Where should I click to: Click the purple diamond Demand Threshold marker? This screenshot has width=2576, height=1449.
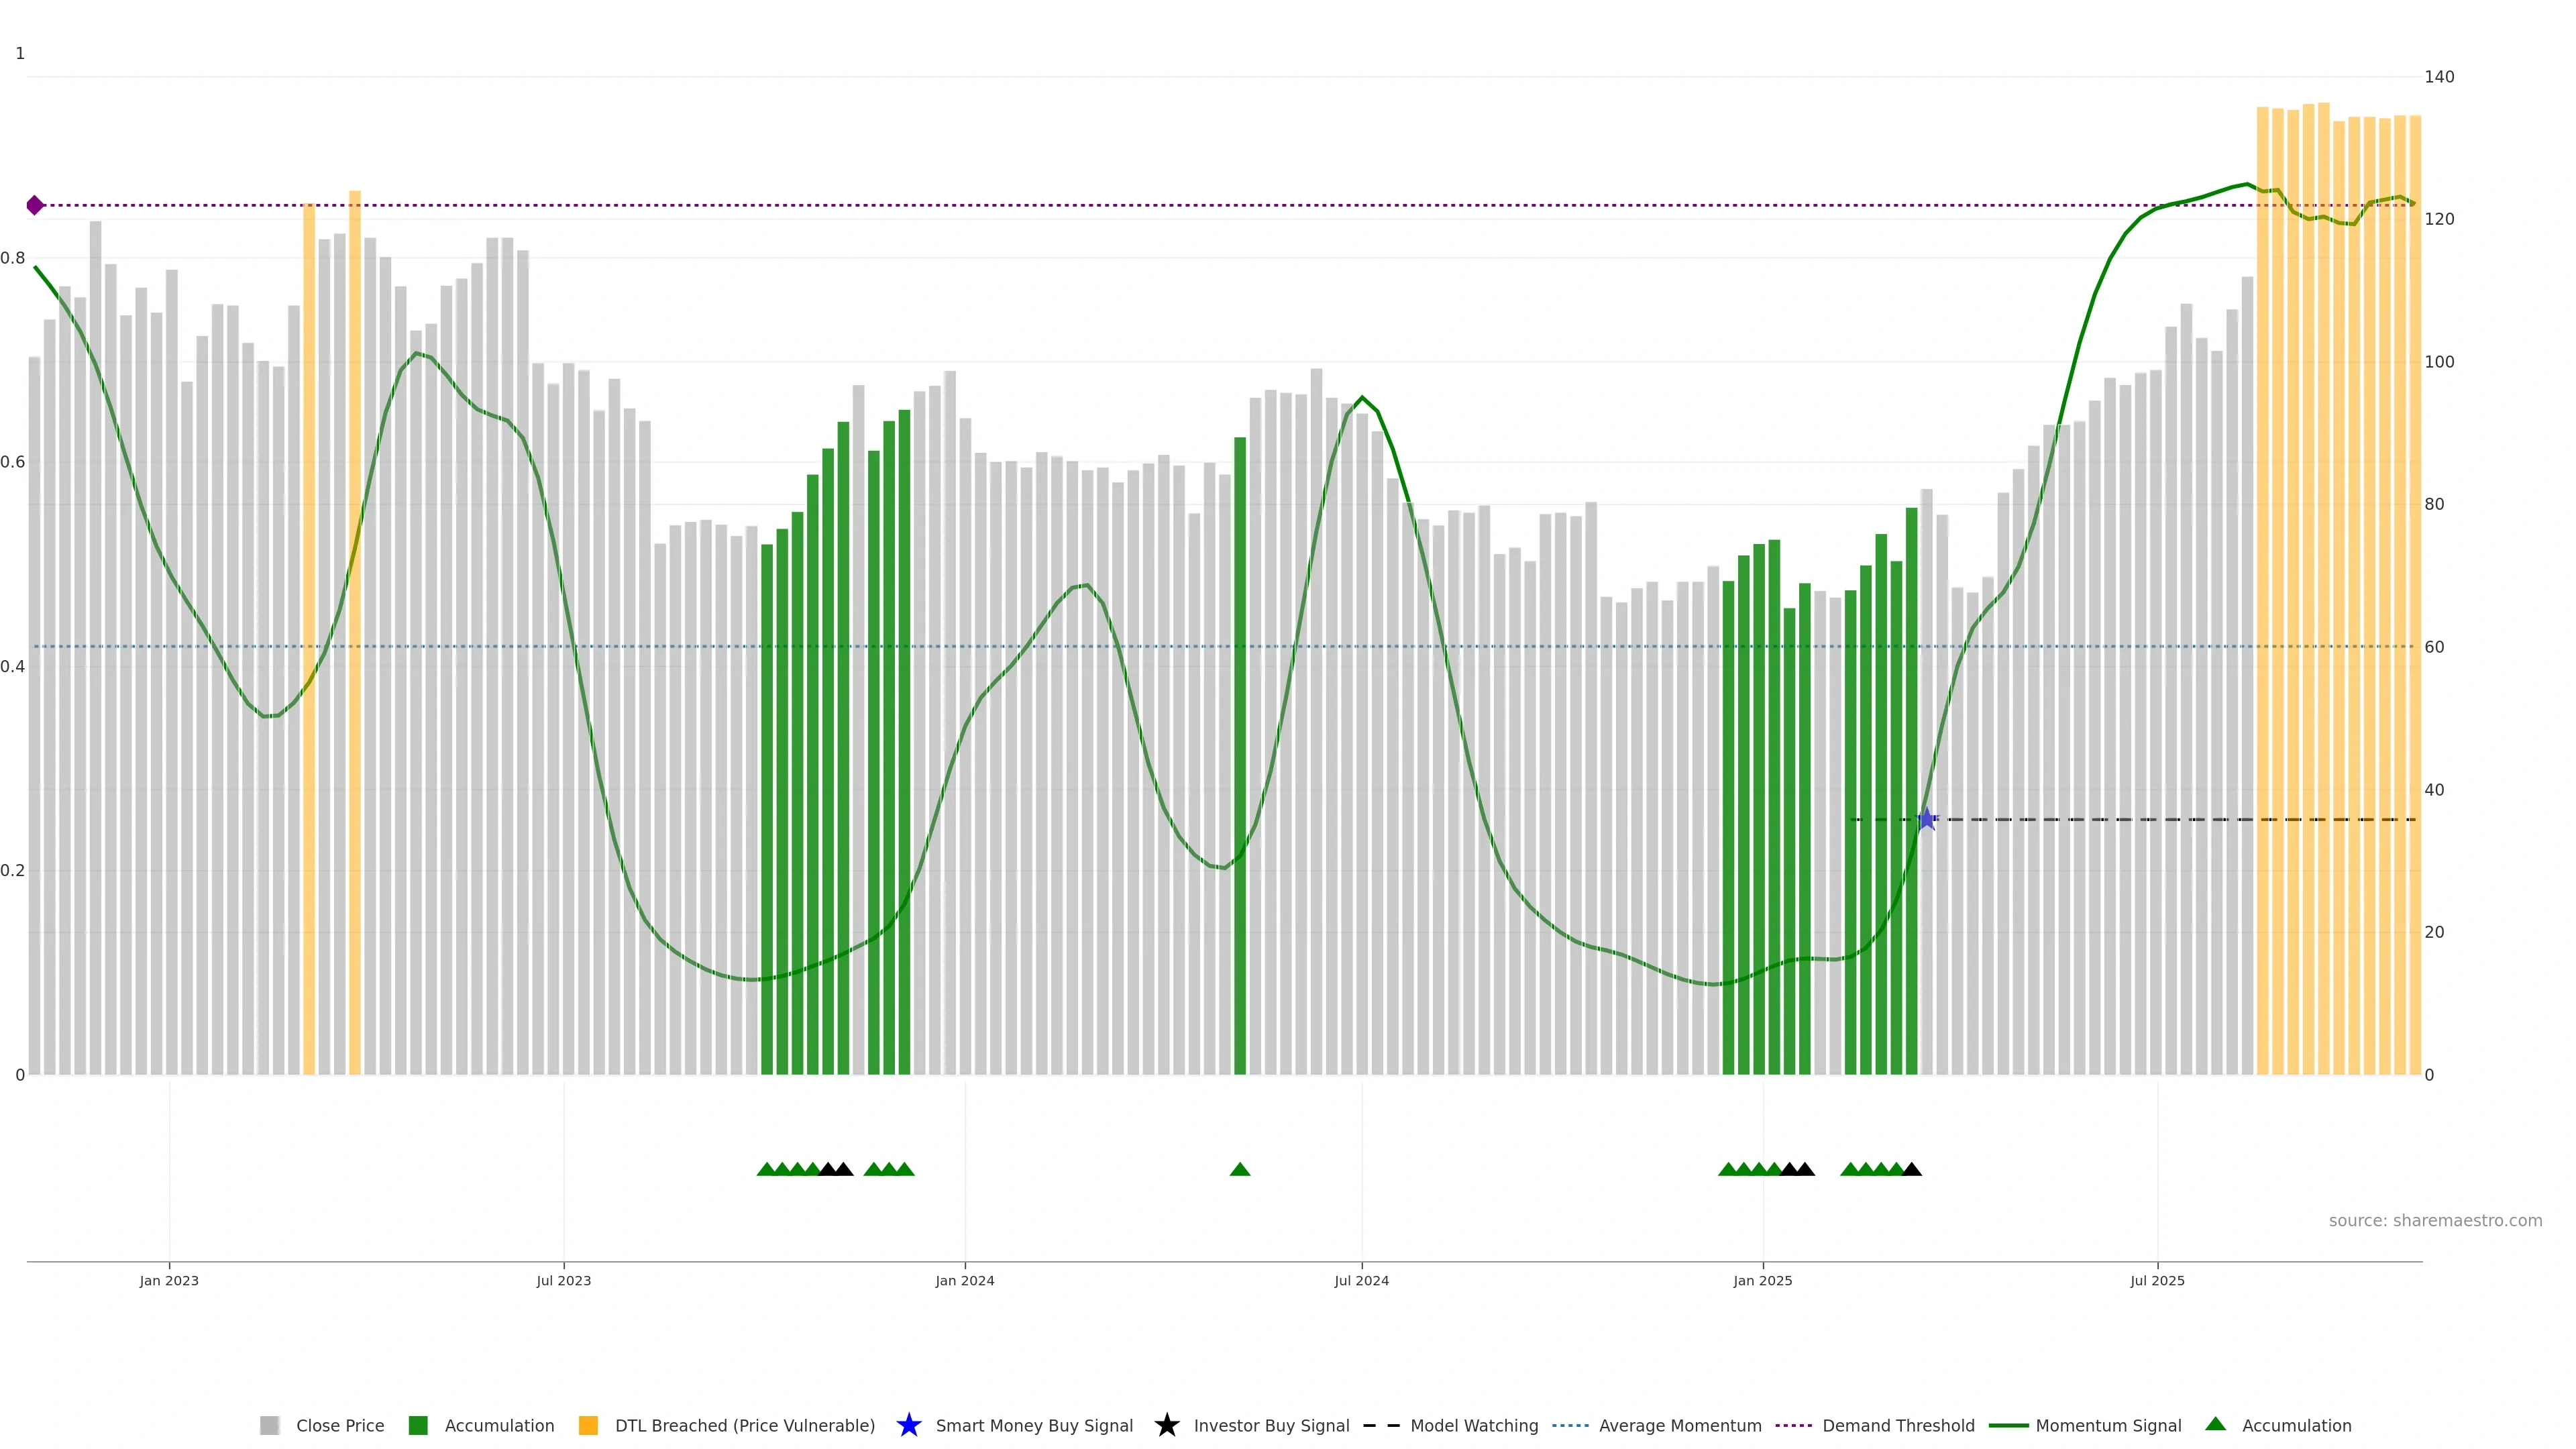(35, 205)
